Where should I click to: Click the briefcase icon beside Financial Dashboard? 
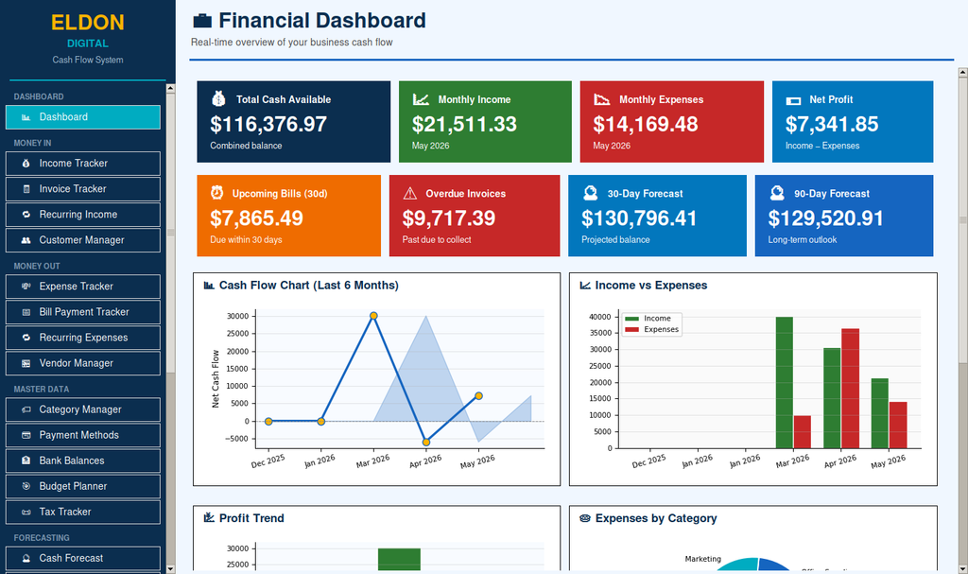(202, 21)
